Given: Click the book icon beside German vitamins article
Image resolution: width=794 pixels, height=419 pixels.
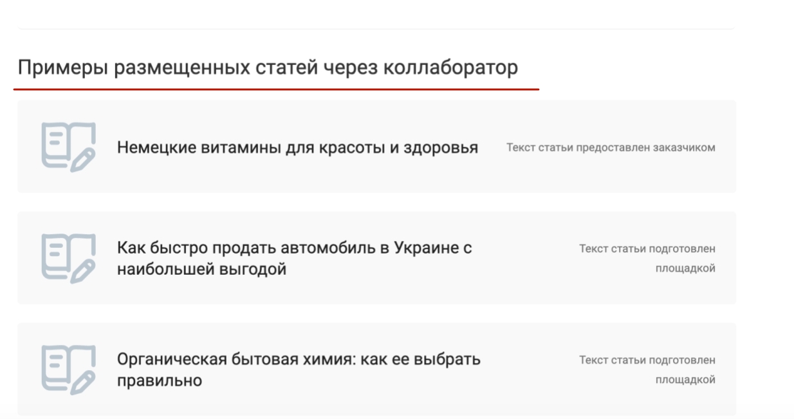Looking at the screenshot, I should pos(69,147).
